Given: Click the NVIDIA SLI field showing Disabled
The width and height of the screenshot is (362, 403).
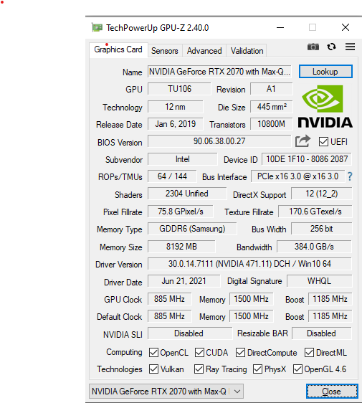Looking at the screenshot, I should point(190,333).
